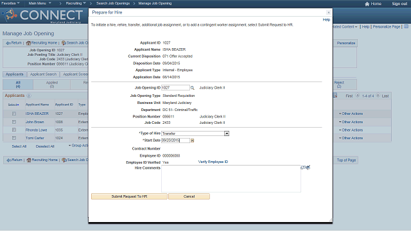This screenshot has height=231, width=411.
Task: Expand Other Actions for ISHA BEAZER row
Action: (x=351, y=114)
